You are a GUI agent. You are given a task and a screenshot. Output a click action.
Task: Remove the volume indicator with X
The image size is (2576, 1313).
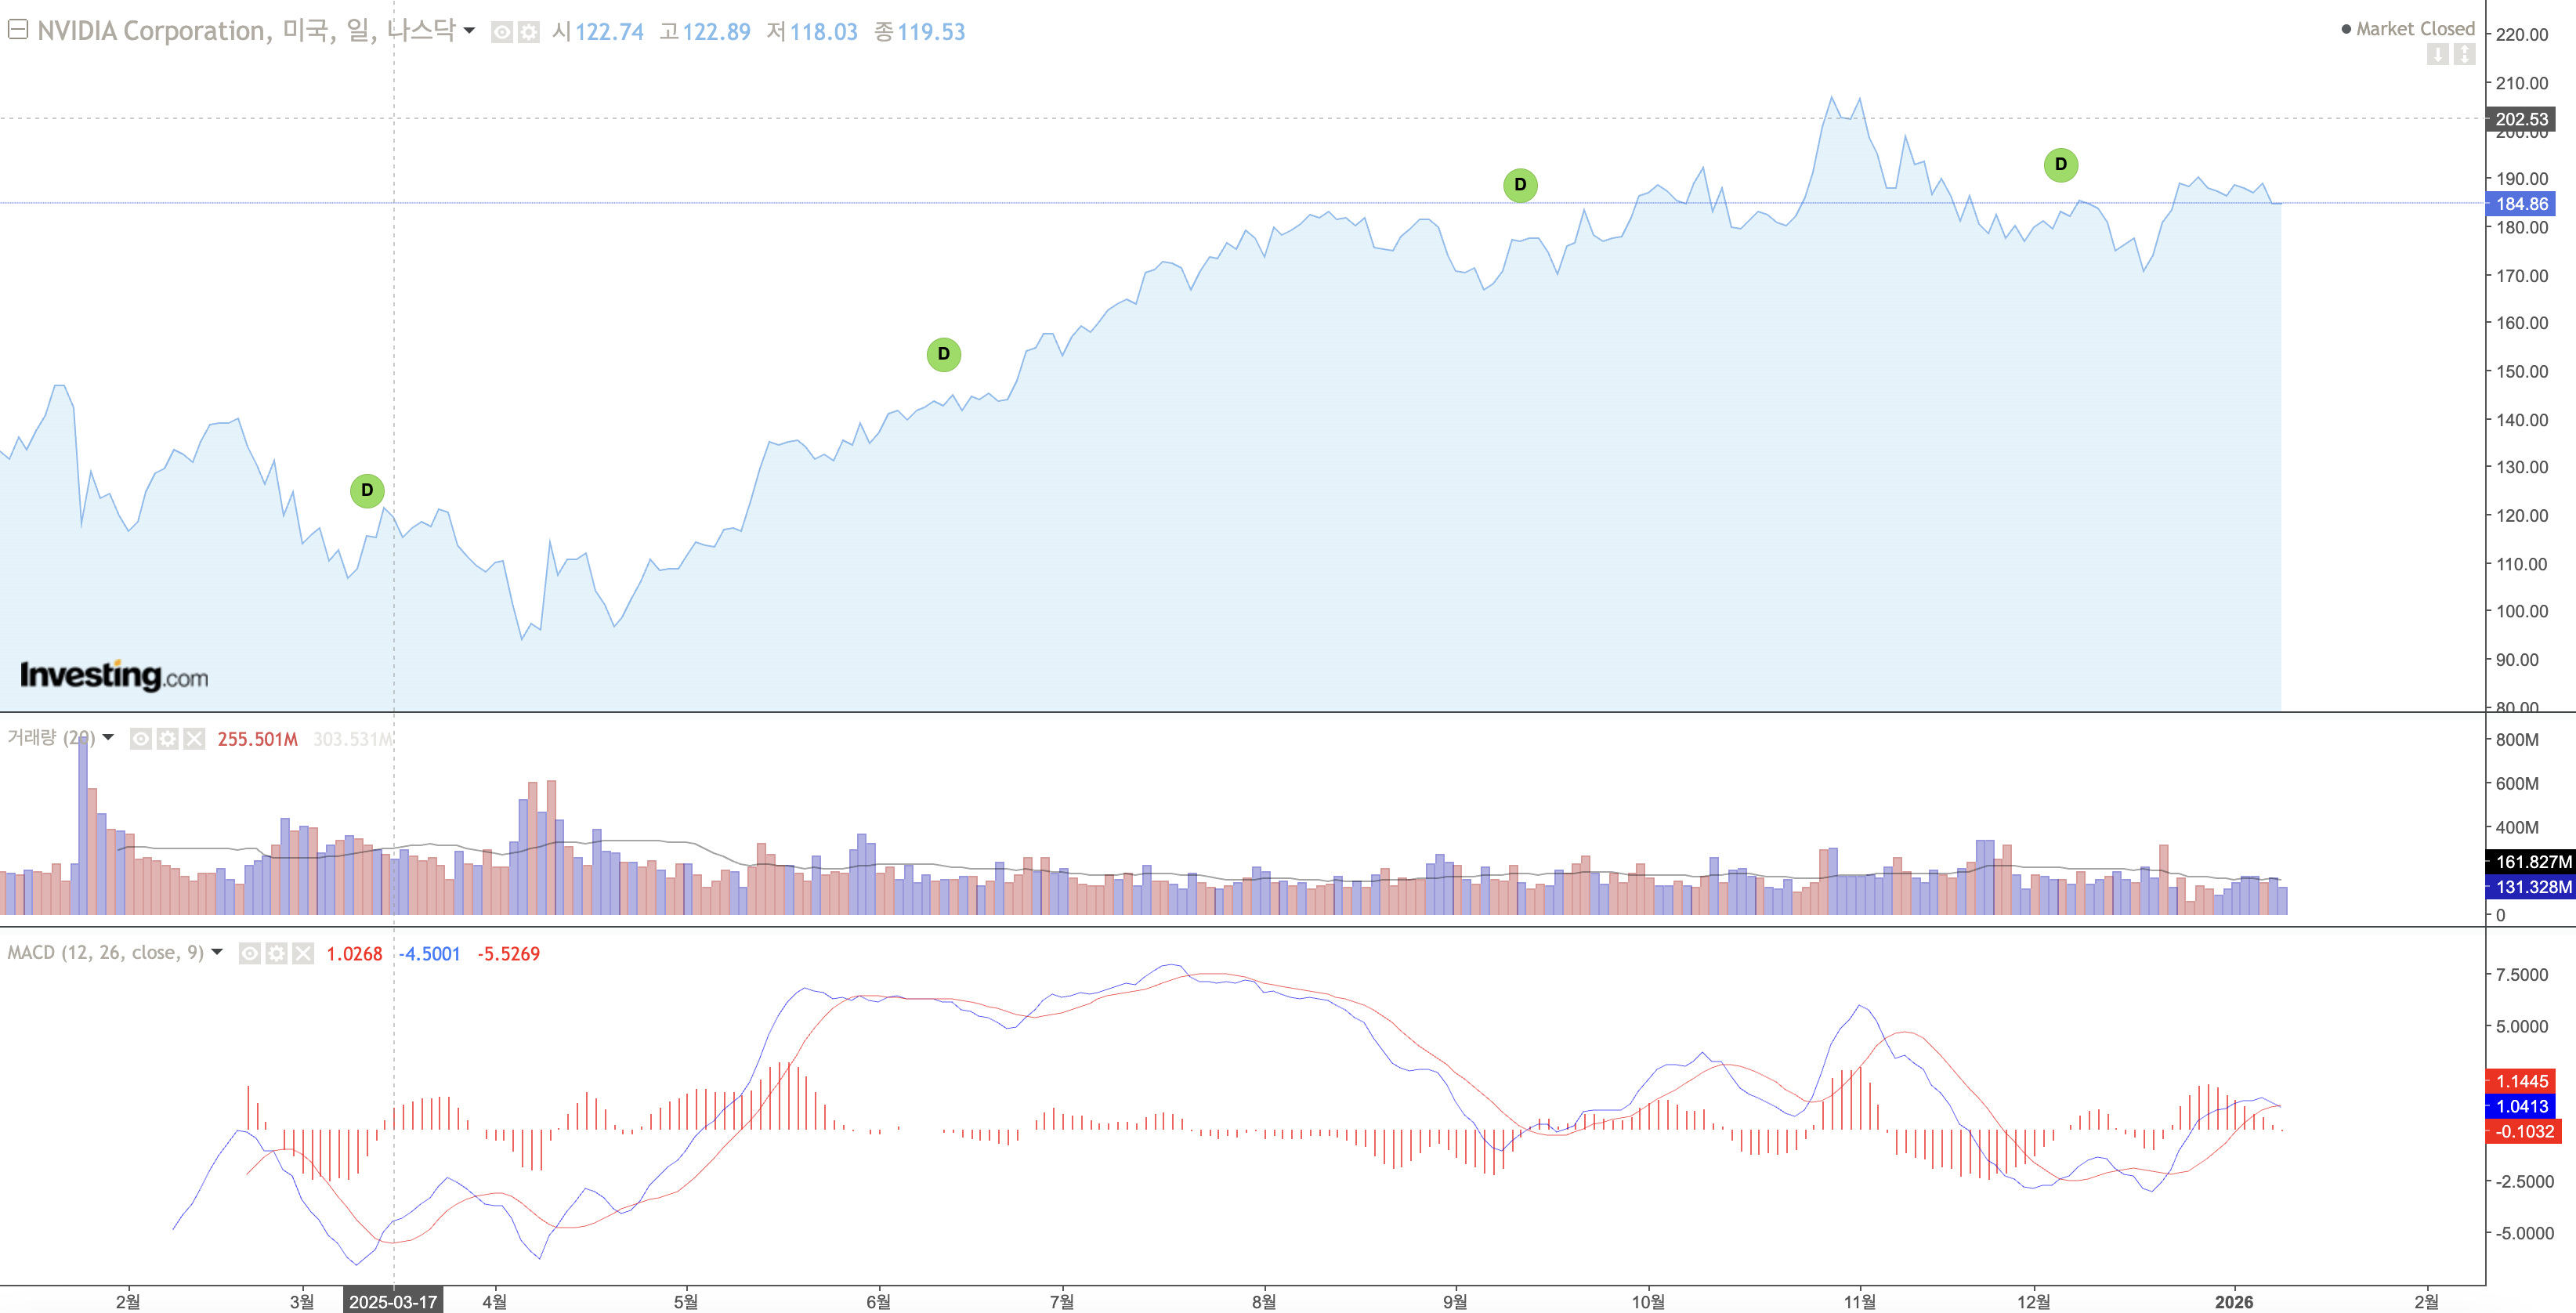(x=194, y=739)
